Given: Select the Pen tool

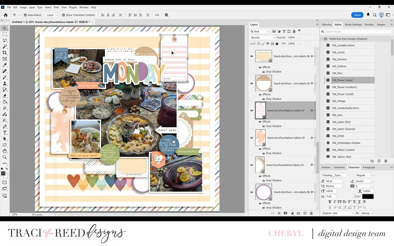Looking at the screenshot, I should pos(5,127).
